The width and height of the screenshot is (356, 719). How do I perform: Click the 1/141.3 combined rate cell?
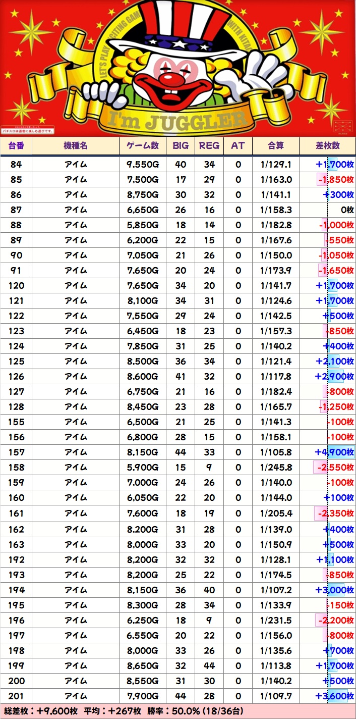coord(276,422)
